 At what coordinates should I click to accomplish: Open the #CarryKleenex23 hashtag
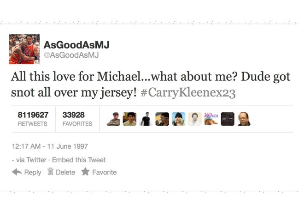(x=188, y=92)
